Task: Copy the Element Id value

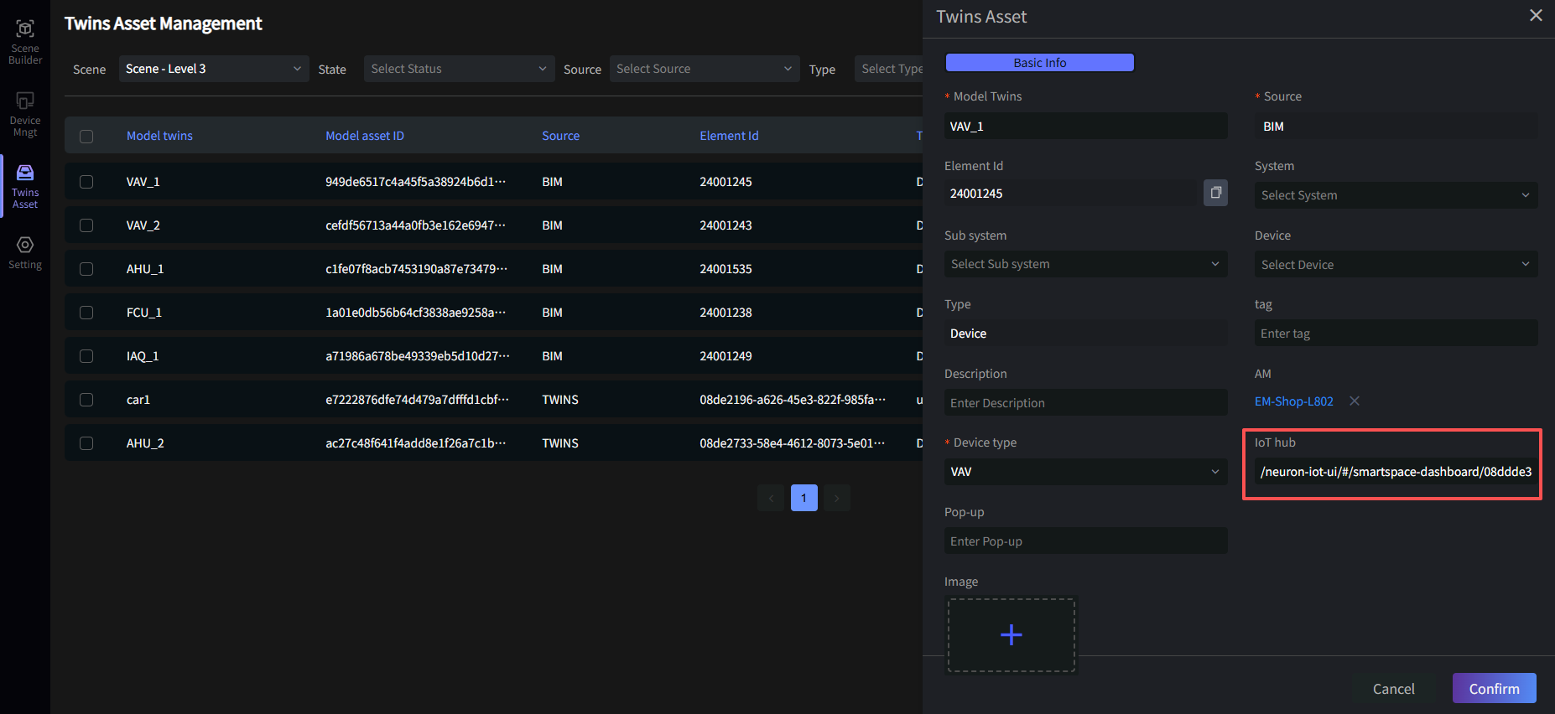Action: tap(1215, 193)
